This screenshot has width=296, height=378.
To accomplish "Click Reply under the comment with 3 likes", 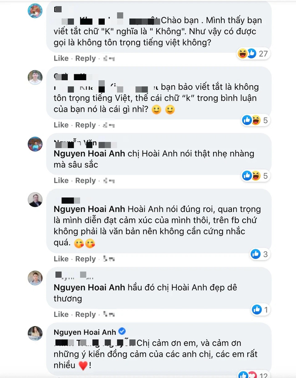I will pos(85,258).
